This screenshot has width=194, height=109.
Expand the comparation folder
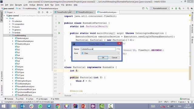10,24
